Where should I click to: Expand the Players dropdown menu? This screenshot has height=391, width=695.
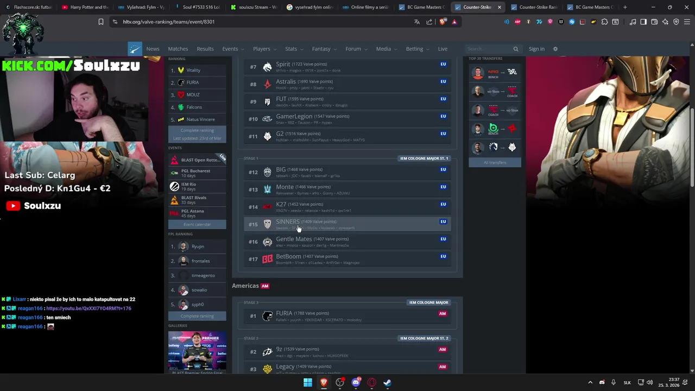pos(266,49)
